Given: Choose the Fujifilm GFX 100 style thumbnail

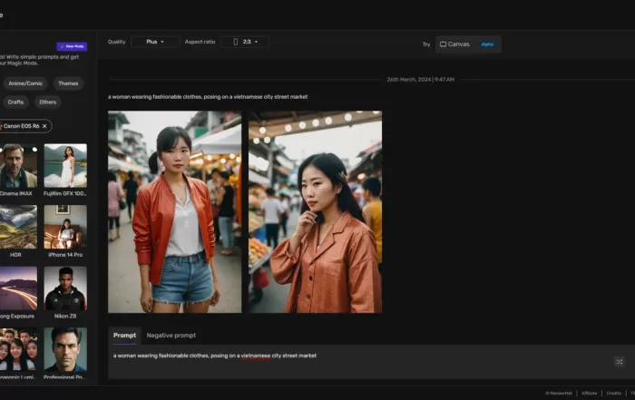Looking at the screenshot, I should [65, 166].
